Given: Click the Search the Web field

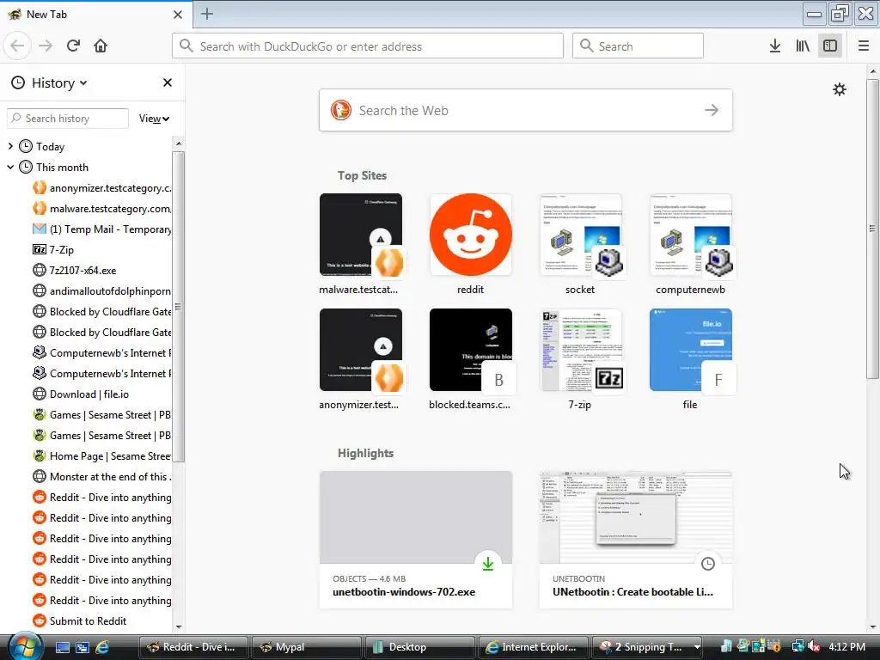Looking at the screenshot, I should coord(525,111).
